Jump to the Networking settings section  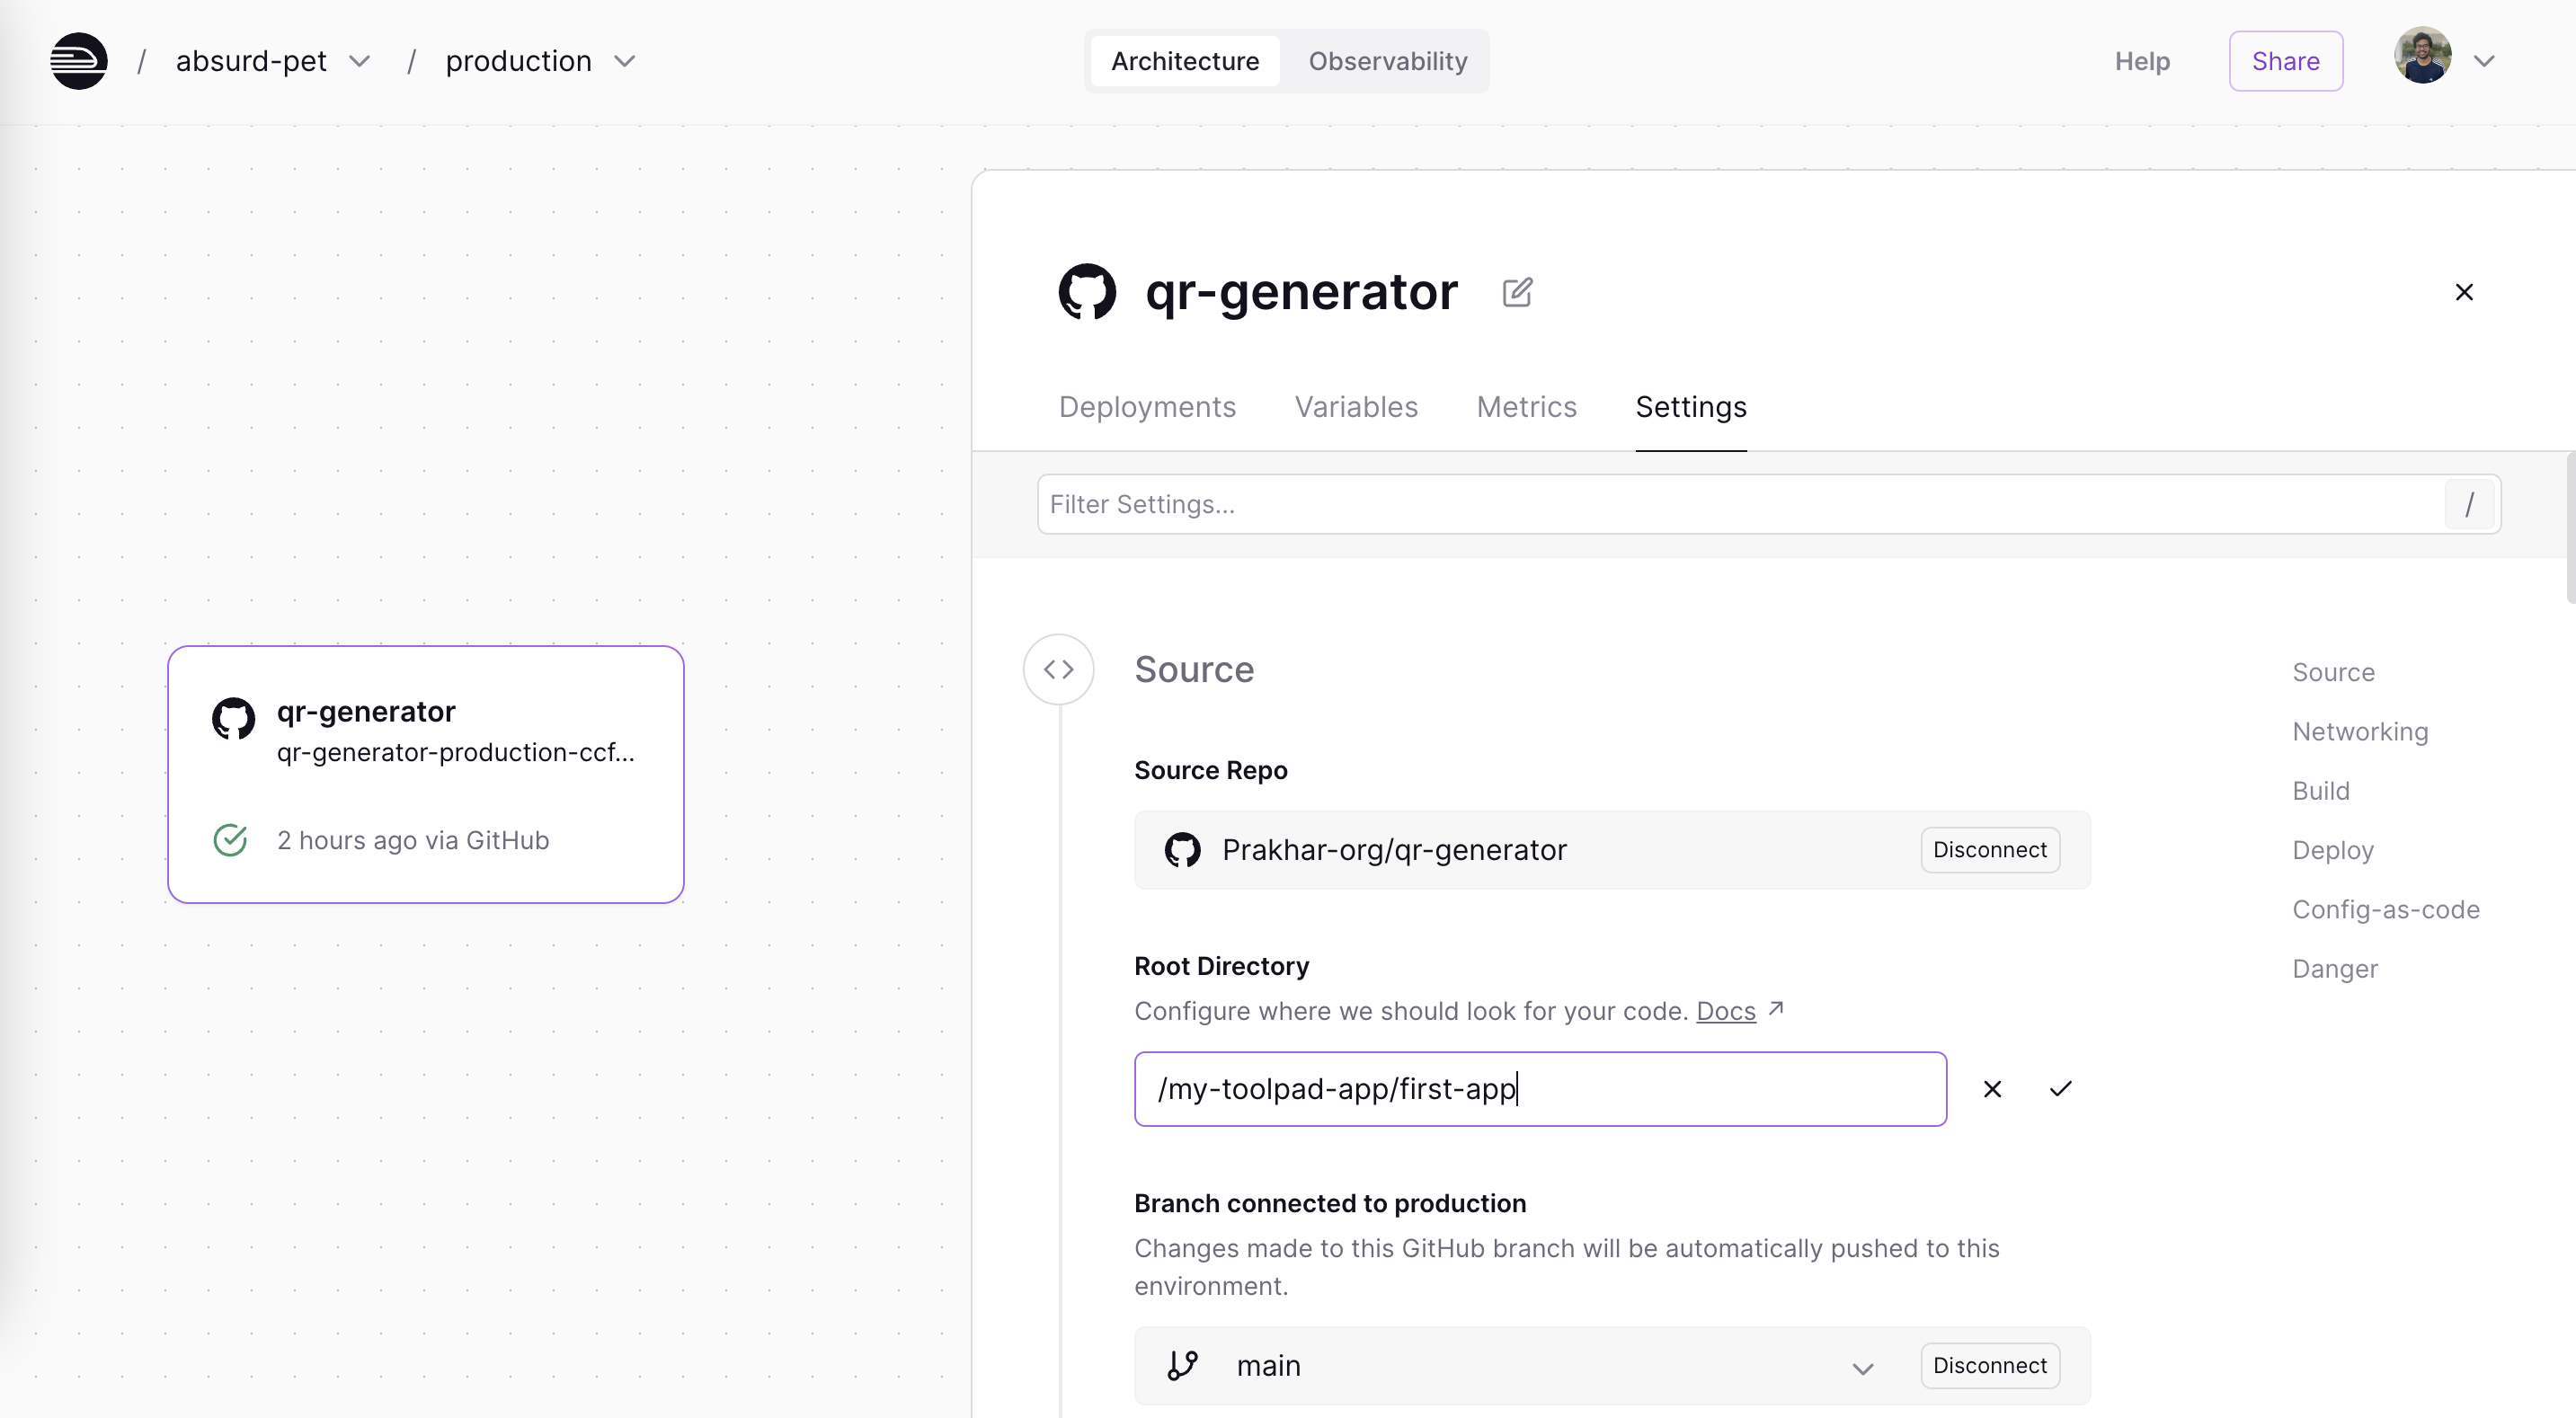(2360, 732)
